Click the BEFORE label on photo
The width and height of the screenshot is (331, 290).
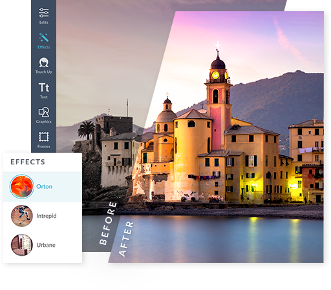[x=108, y=223]
